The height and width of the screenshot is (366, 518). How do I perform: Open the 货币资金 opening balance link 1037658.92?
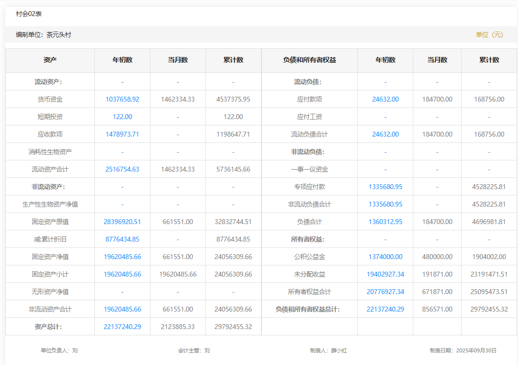click(122, 99)
